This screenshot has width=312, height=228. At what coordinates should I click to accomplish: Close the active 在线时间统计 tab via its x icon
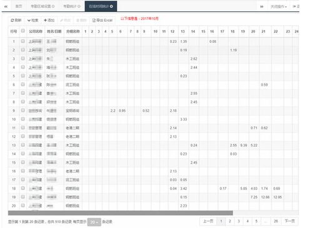pos(111,6)
